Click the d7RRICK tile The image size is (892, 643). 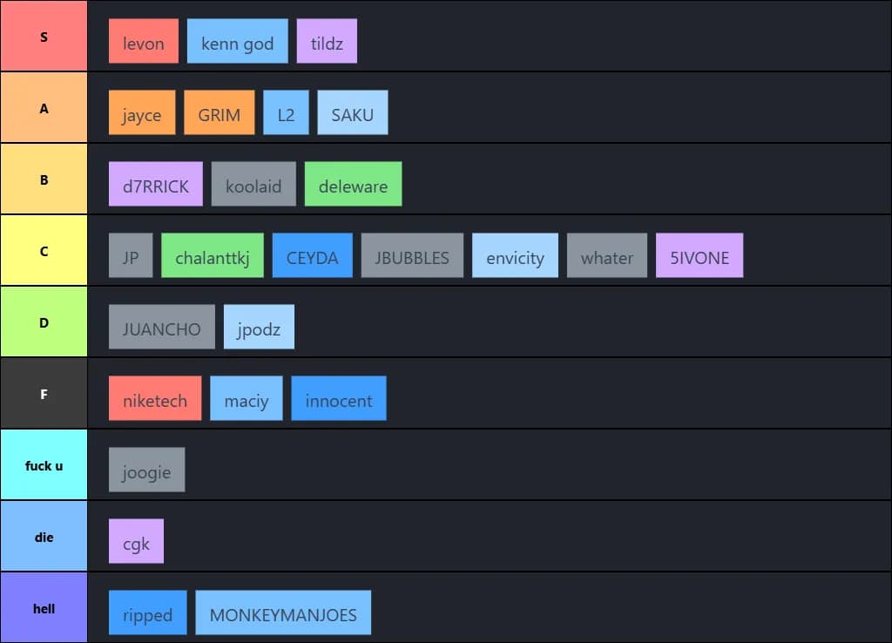pyautogui.click(x=156, y=184)
